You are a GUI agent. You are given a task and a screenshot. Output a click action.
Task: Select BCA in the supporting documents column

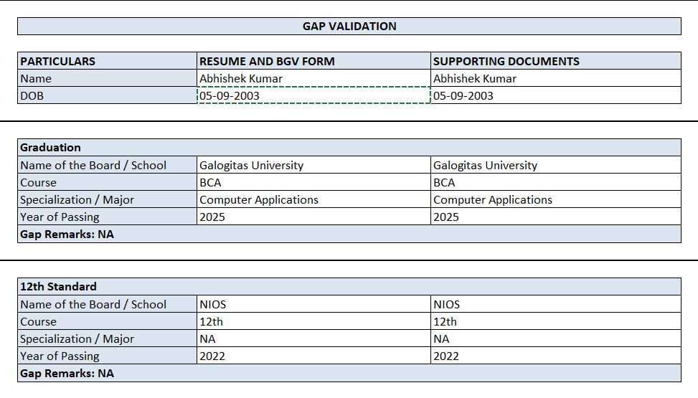tap(556, 182)
